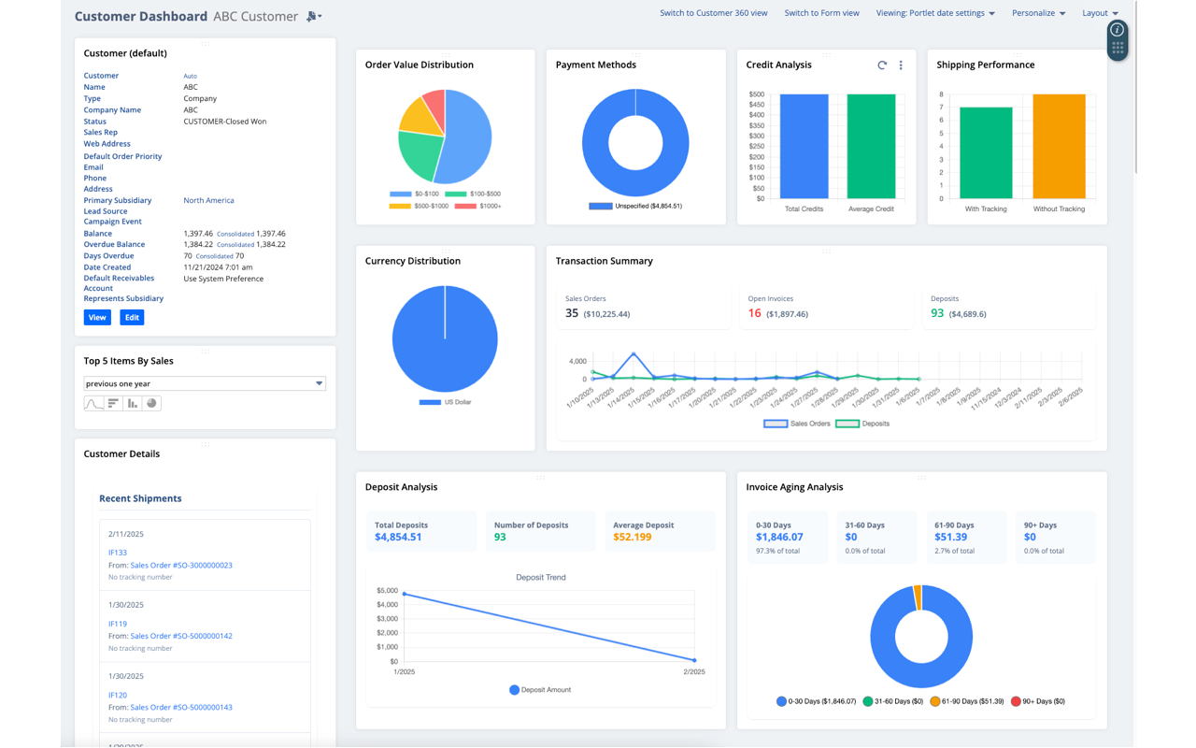Click the Credit Analysis portlet drag handle
The image size is (1196, 748).
[x=826, y=54]
